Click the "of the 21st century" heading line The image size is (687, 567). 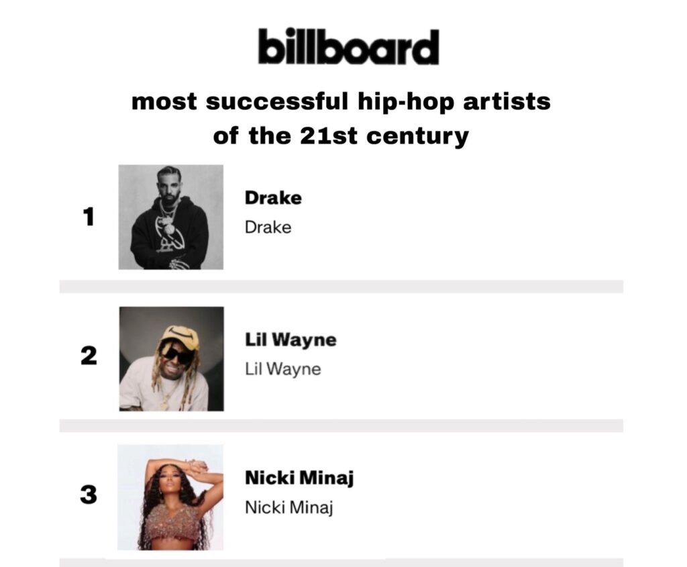tap(341, 136)
